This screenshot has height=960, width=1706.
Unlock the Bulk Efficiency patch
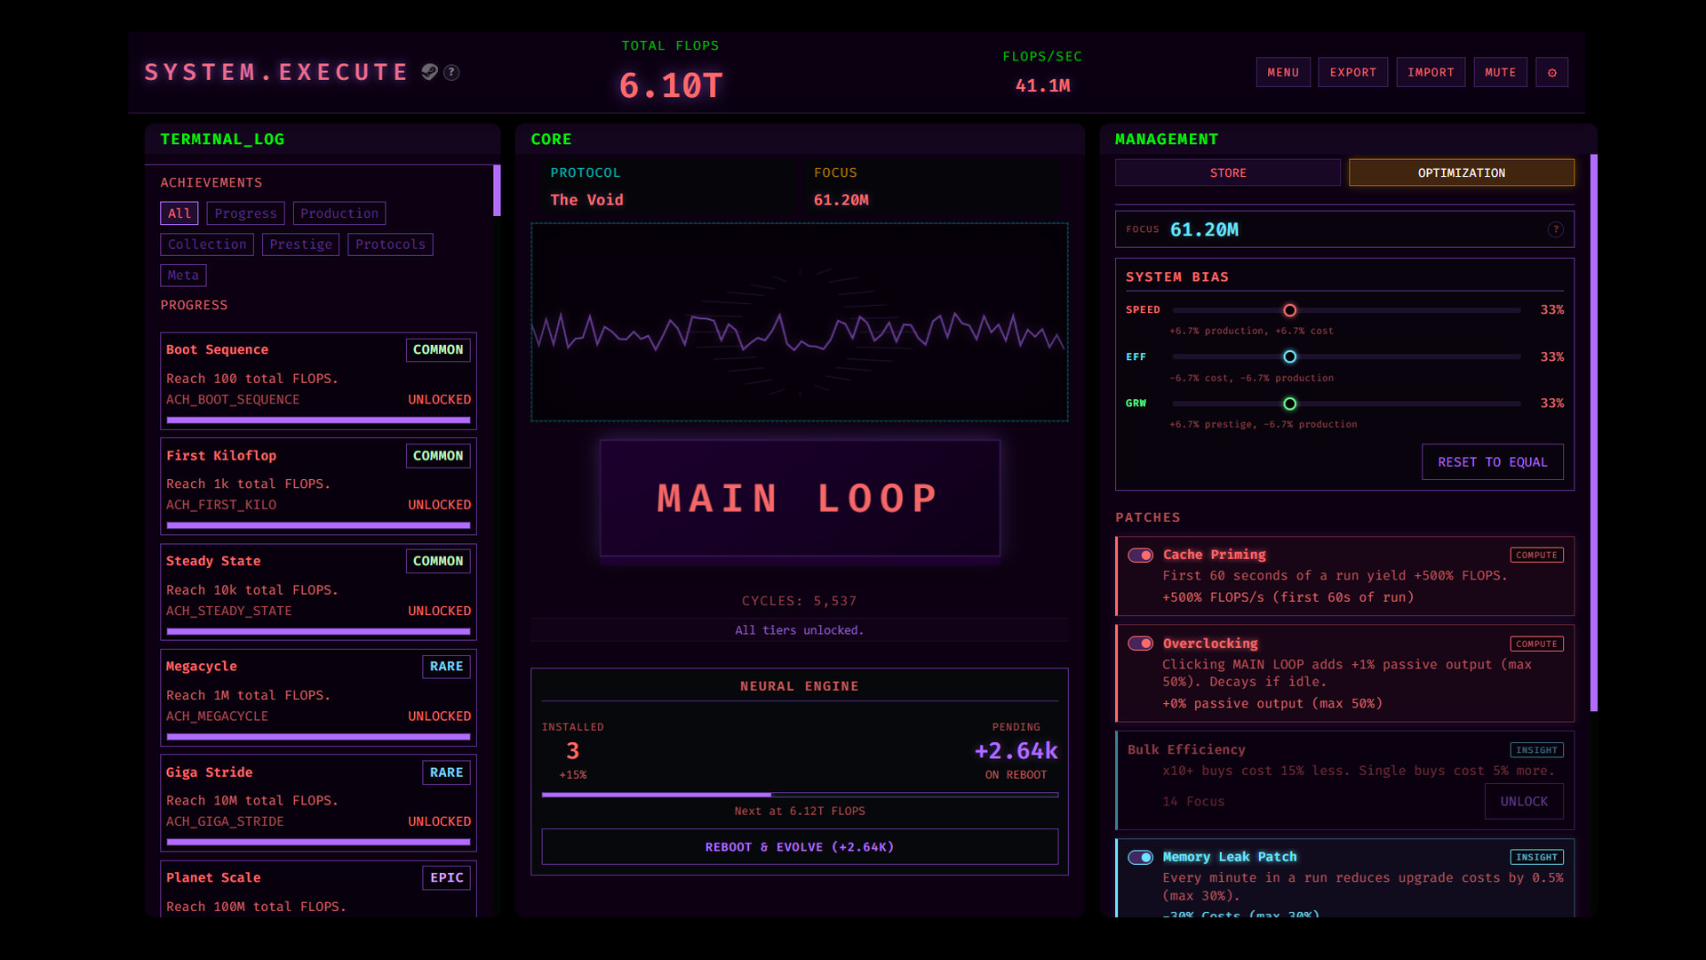(x=1523, y=802)
